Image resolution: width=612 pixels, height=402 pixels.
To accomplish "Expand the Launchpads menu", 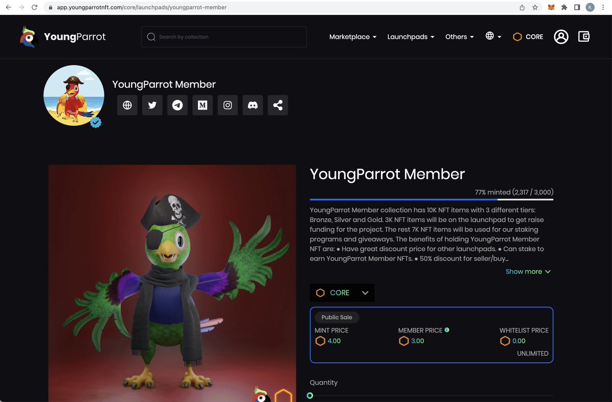I will pos(411,36).
